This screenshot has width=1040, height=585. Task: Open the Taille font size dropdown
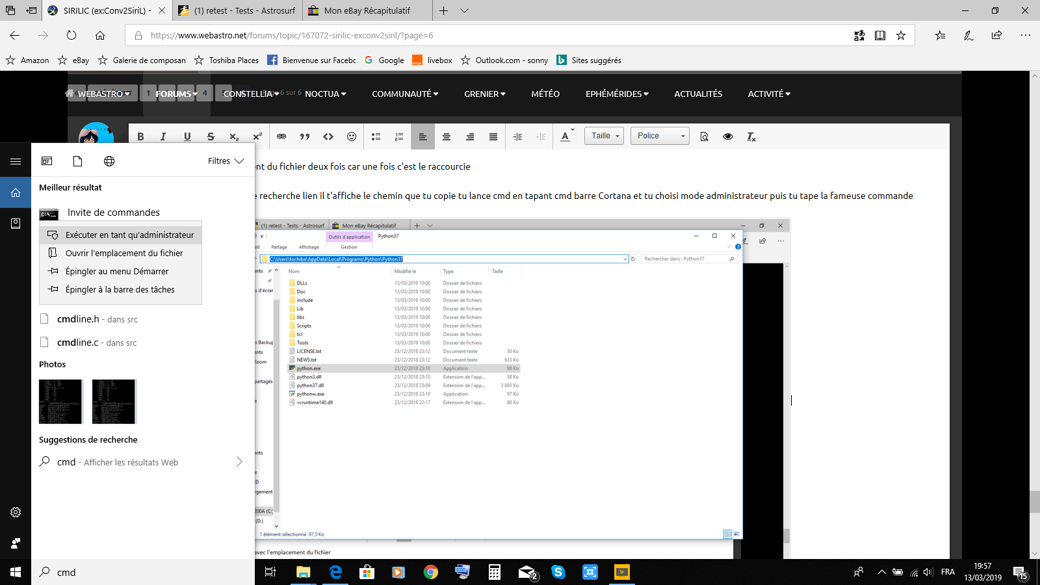tap(604, 136)
